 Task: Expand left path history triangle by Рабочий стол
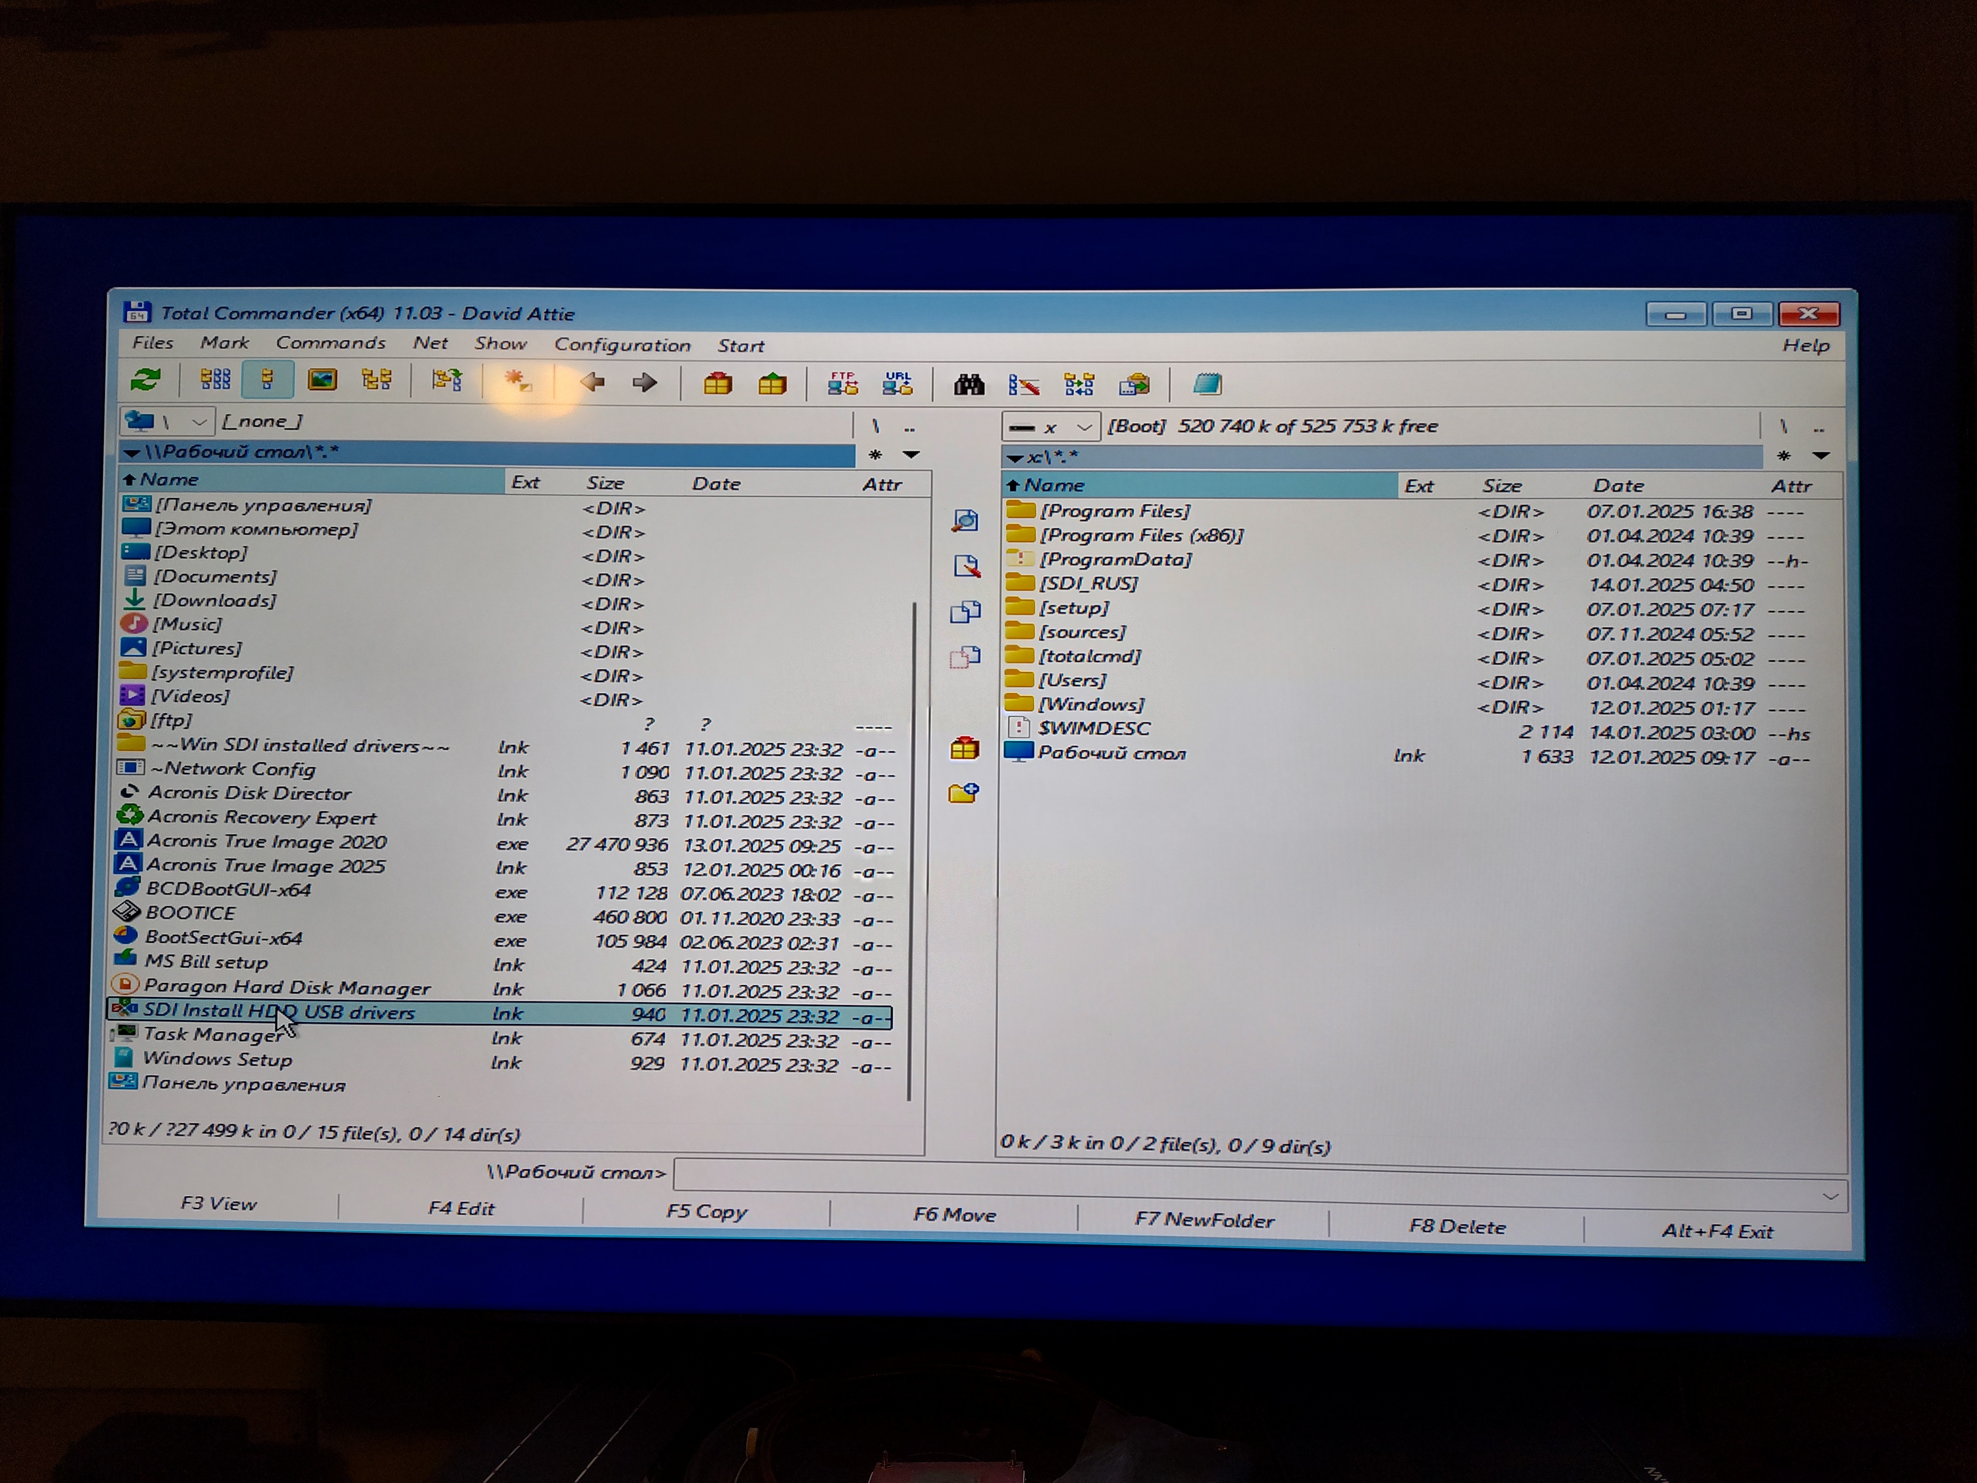131,453
